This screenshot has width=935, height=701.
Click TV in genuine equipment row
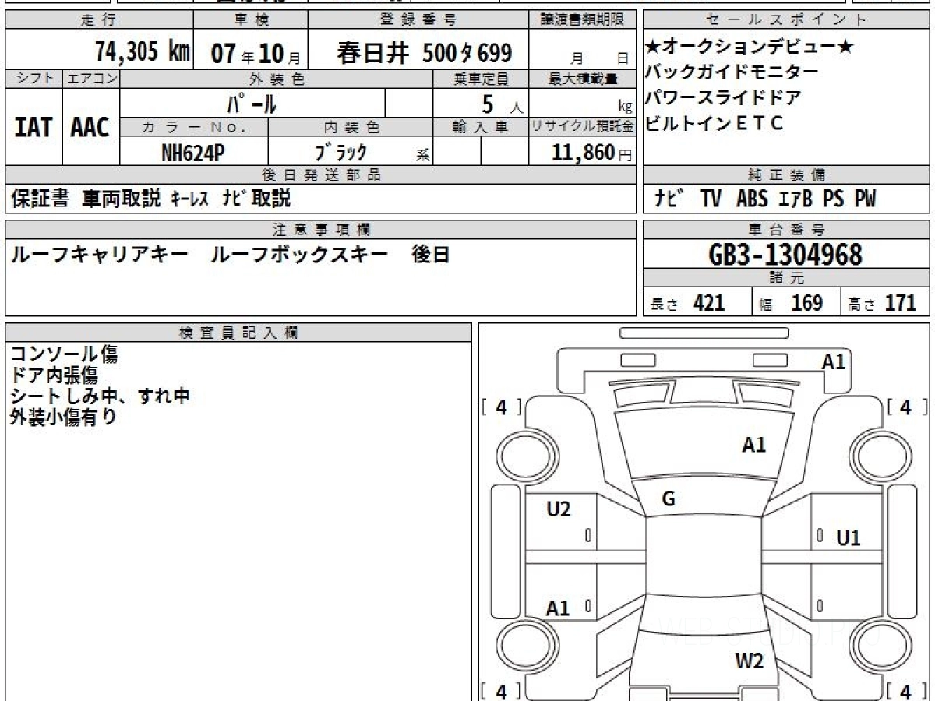click(711, 199)
